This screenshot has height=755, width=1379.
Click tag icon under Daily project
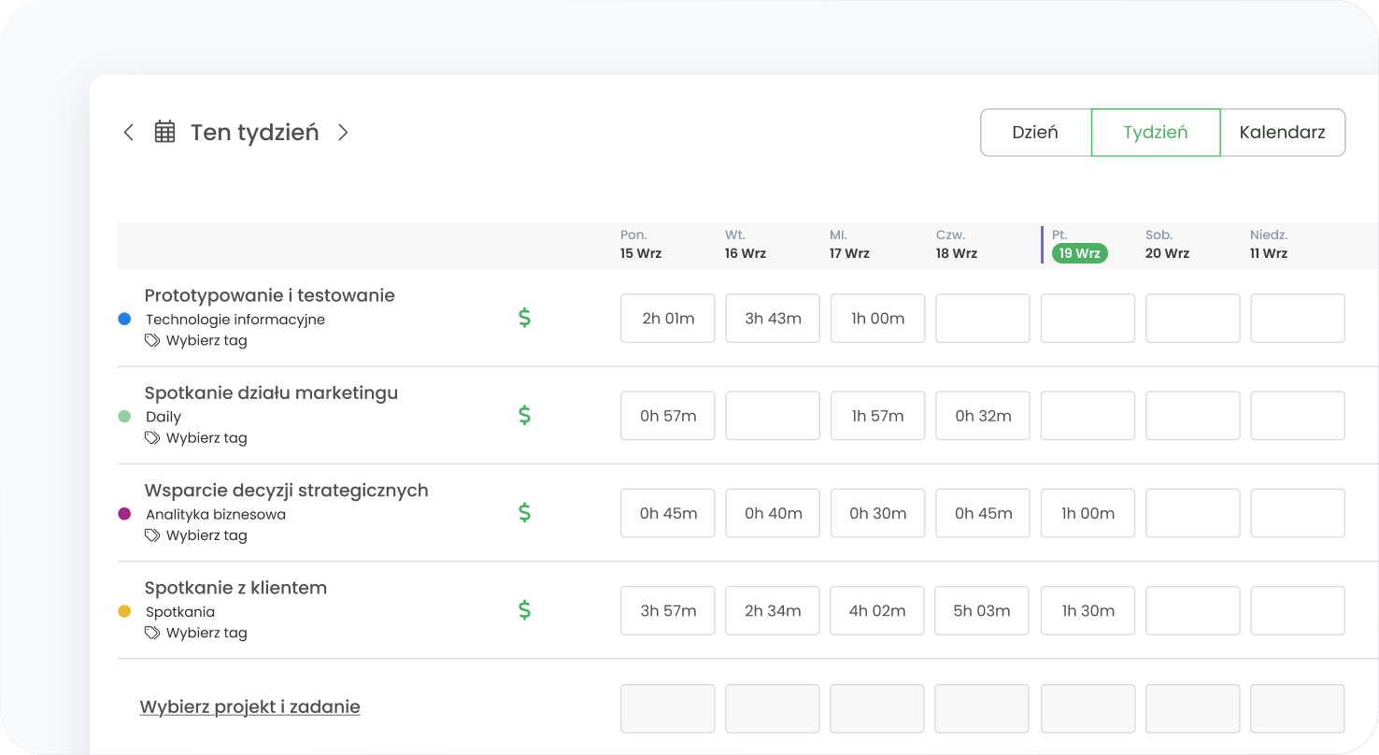click(x=152, y=438)
